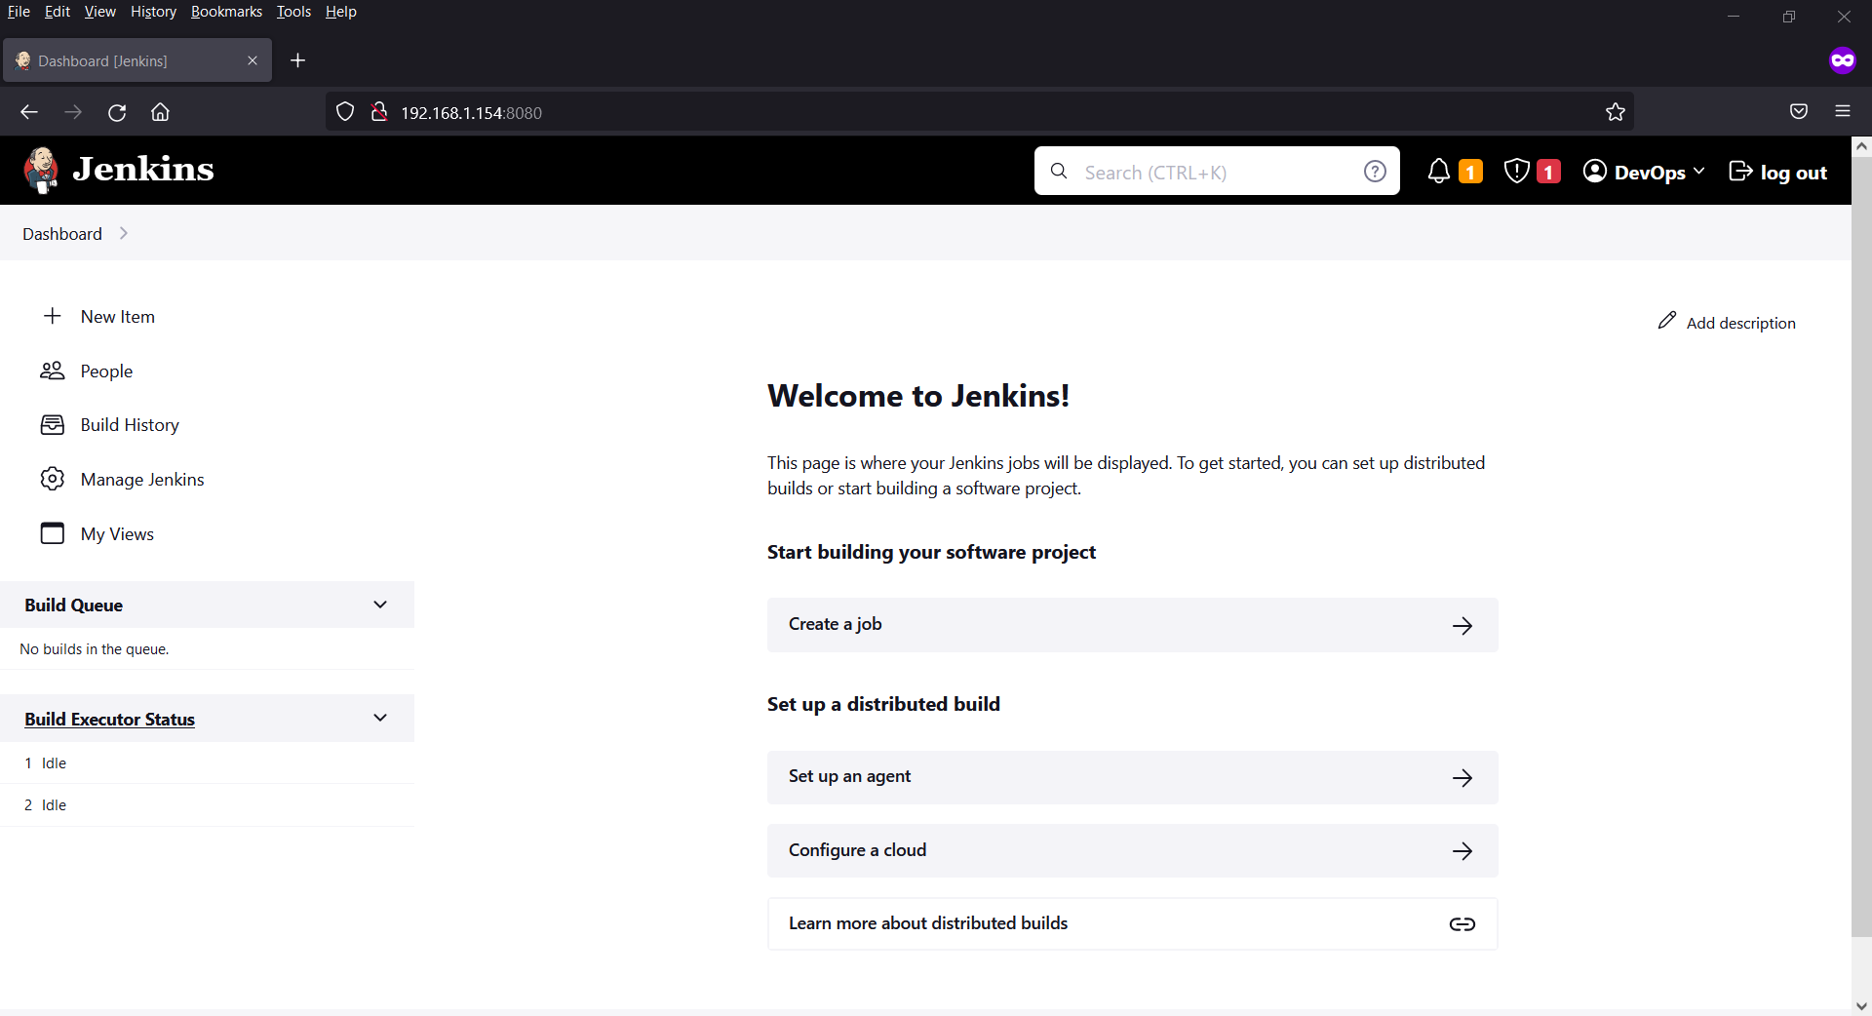The width and height of the screenshot is (1872, 1016).
Task: Open a new browser tab
Action: pos(298,60)
